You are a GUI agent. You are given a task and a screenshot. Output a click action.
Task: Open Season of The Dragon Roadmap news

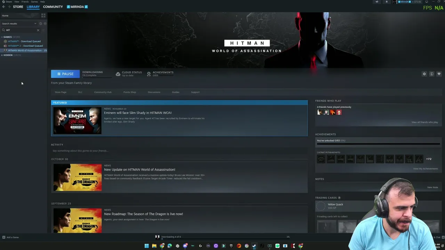point(143,214)
